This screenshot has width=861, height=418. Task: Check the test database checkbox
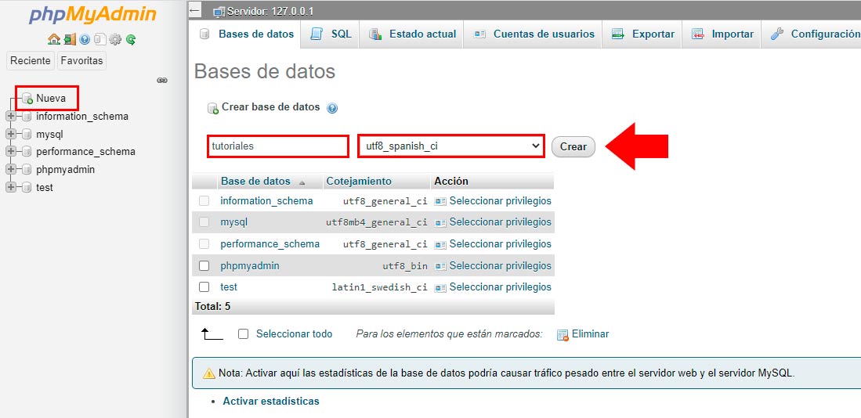204,287
